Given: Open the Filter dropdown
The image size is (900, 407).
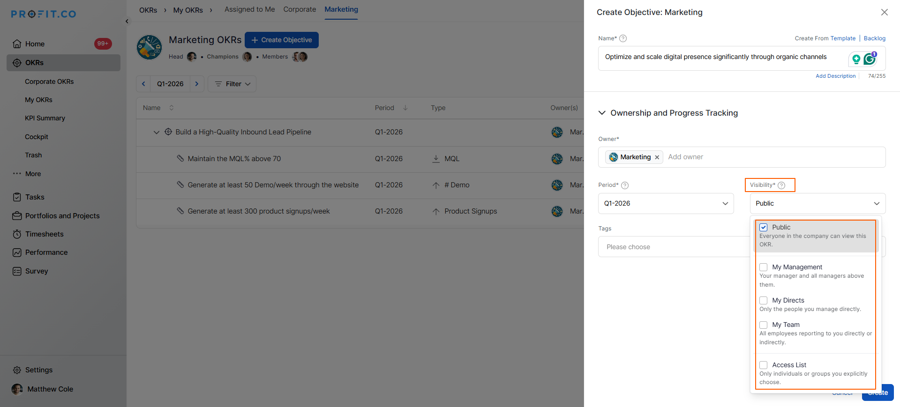Looking at the screenshot, I should point(232,84).
